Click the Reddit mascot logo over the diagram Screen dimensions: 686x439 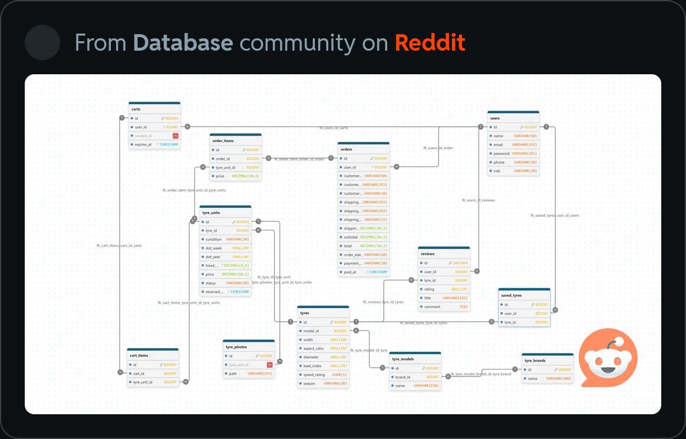(x=608, y=357)
